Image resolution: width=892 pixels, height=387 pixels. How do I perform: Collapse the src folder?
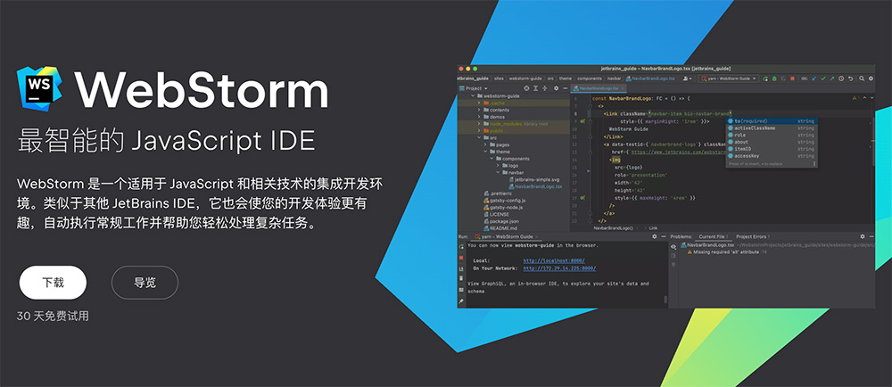pyautogui.click(x=479, y=137)
